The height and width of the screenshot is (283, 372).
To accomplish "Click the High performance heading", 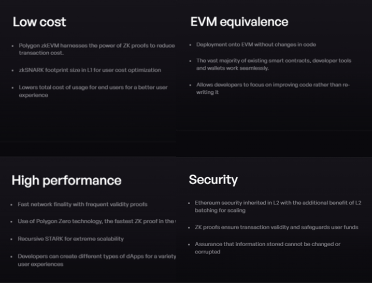I will pos(66,181).
